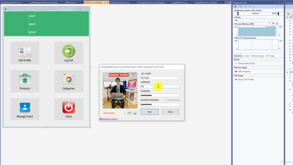Select label1 in the Main Form header

[32, 16]
